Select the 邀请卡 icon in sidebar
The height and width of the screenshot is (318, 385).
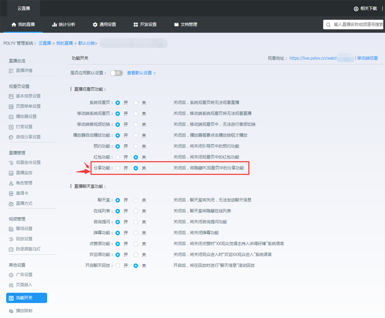click(x=11, y=193)
